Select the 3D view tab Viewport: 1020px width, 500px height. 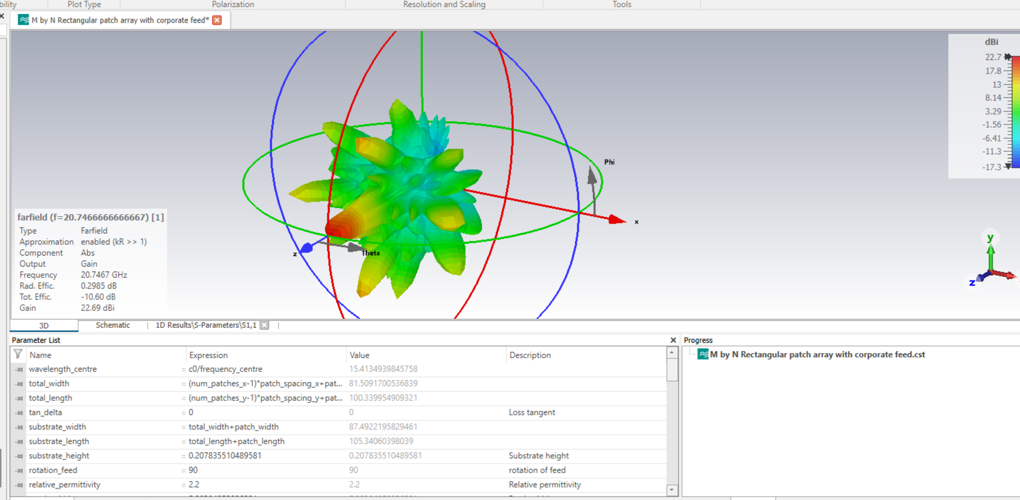pyautogui.click(x=44, y=326)
